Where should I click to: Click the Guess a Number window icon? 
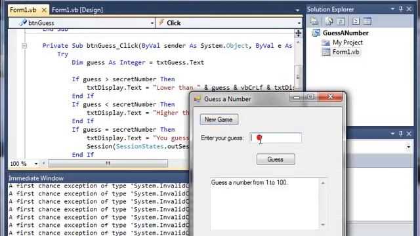pos(198,99)
